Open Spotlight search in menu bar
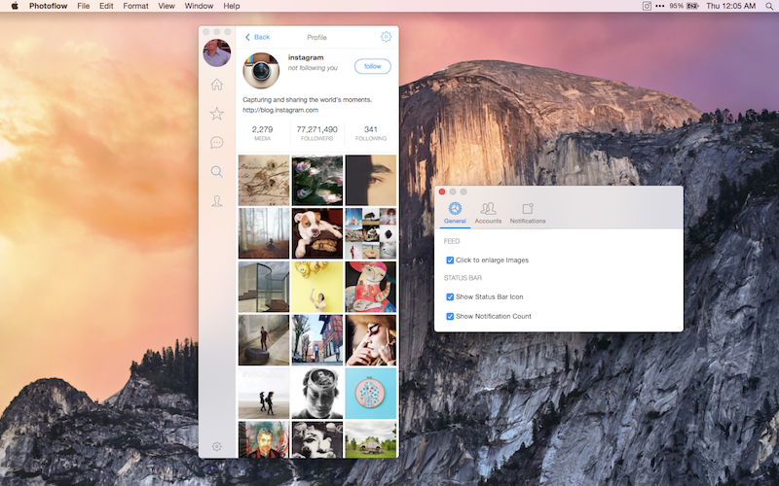Image resolution: width=779 pixels, height=486 pixels. 769,6
